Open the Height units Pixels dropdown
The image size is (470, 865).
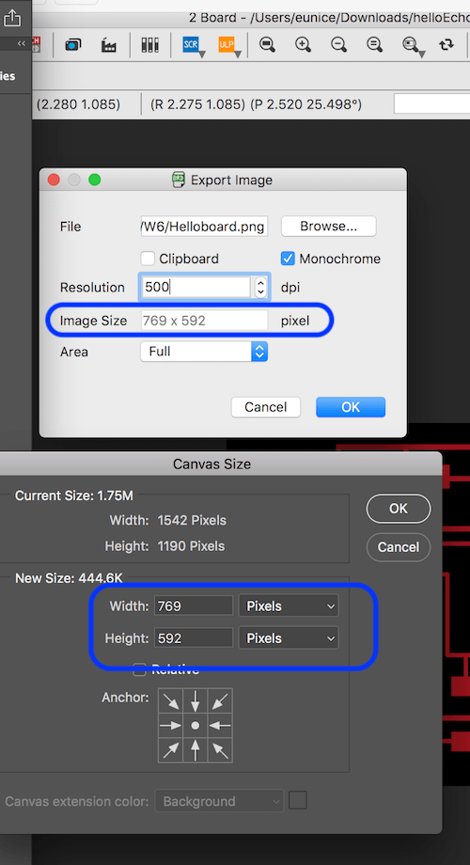(289, 637)
